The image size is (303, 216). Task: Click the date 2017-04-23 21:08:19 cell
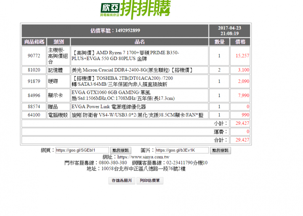(230, 31)
